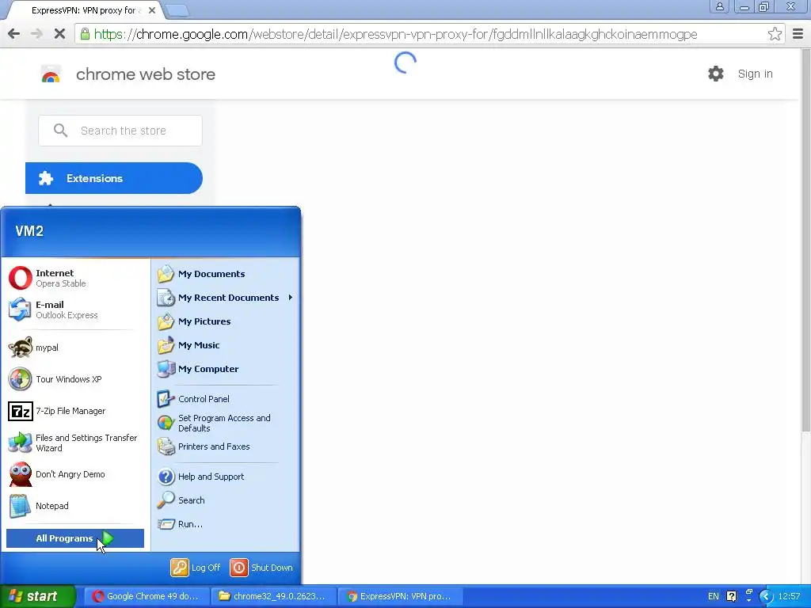The width and height of the screenshot is (811, 608).
Task: Expand hidden tray icons arrow
Action: (766, 596)
